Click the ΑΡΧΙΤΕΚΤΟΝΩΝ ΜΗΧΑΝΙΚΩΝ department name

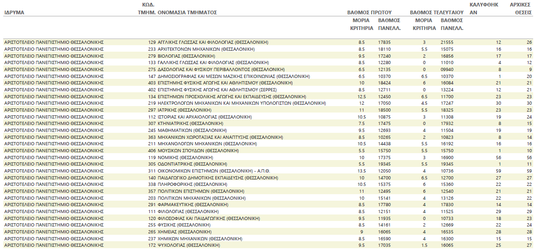click(x=206, y=49)
